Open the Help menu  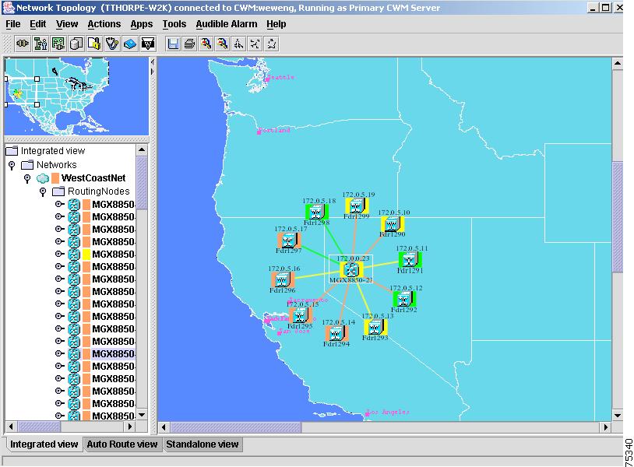pos(276,24)
